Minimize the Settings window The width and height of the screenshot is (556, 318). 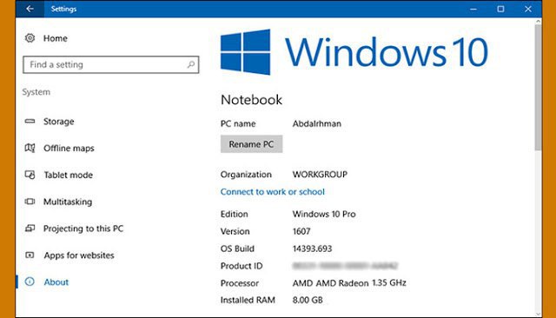(473, 9)
